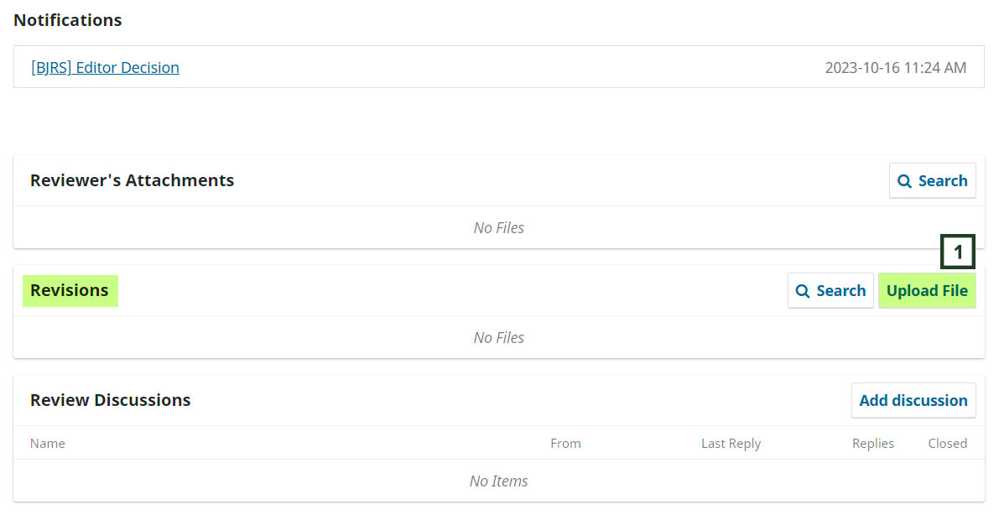Click the magnifier icon in Reviewer's Attachments
The height and width of the screenshot is (520, 999).
(x=905, y=181)
